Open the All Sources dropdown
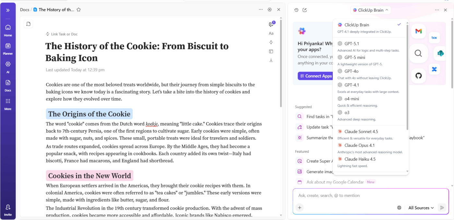The width and height of the screenshot is (454, 220). point(421,208)
